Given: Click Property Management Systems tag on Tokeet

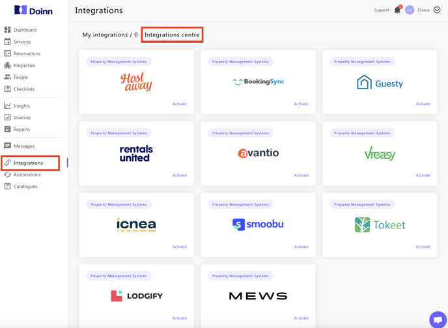Looking at the screenshot, I should coord(362,204).
